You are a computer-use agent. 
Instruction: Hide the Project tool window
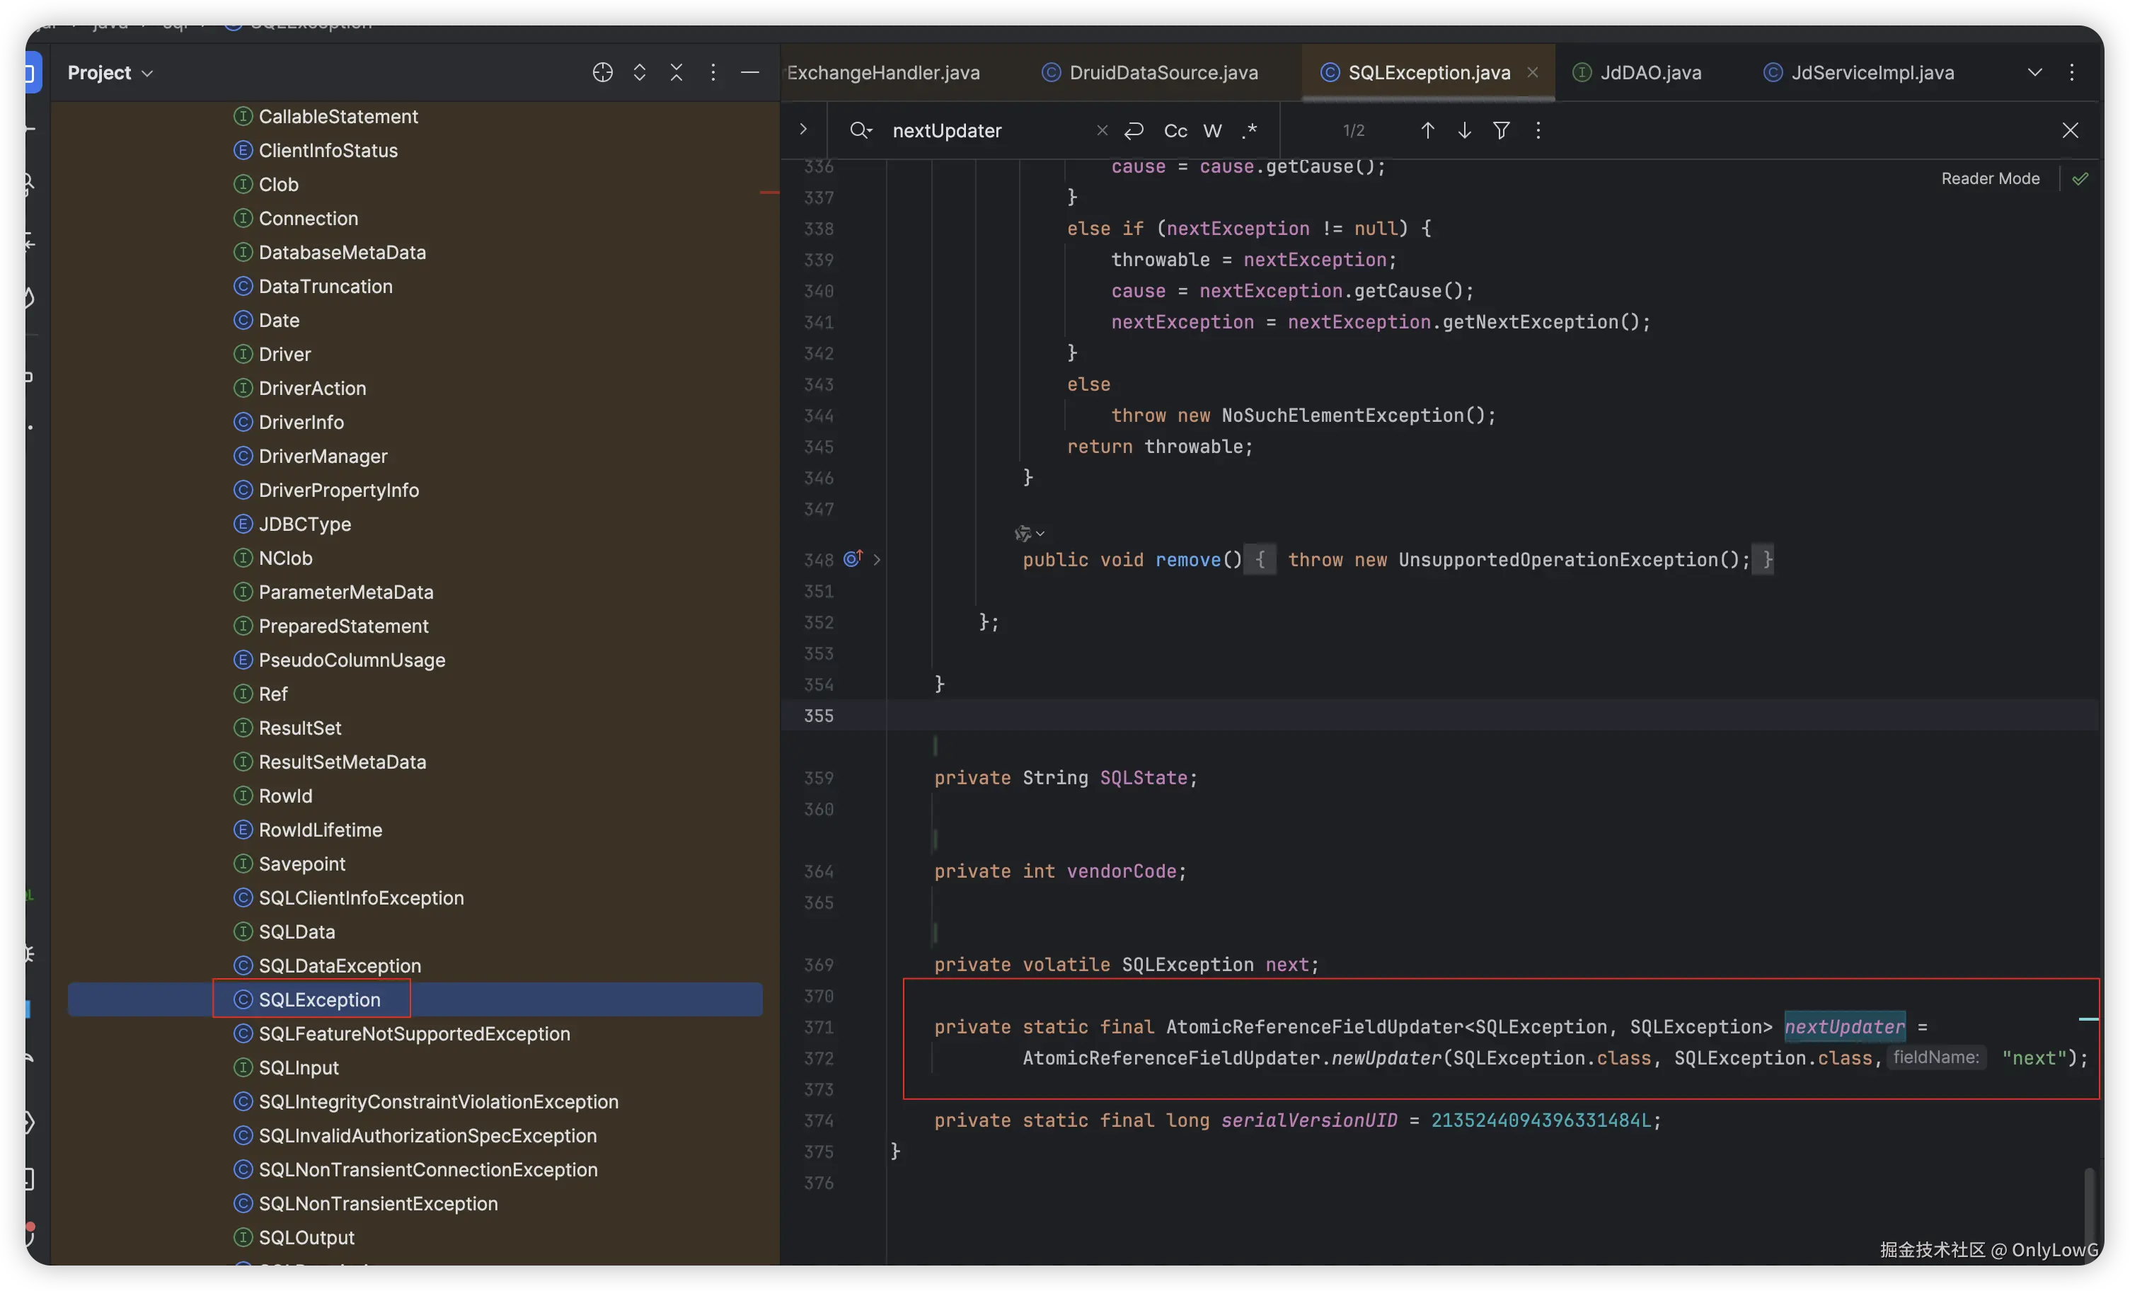[749, 73]
